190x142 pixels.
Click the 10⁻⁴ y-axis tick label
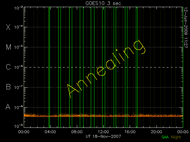tap(18, 27)
